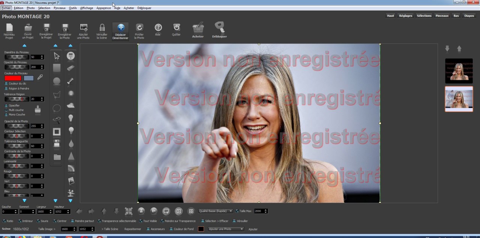Click Largeur field spinner arrows
Viewport: 480px width, 238px height.
[51, 212]
